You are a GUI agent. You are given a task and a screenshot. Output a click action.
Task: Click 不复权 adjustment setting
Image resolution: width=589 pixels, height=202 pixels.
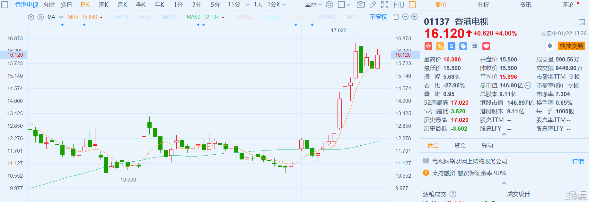(x=378, y=17)
